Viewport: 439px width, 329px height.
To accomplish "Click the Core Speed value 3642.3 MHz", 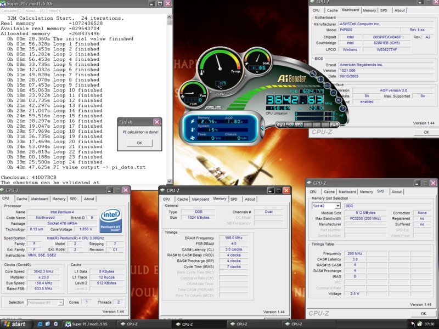I will pos(43,271).
